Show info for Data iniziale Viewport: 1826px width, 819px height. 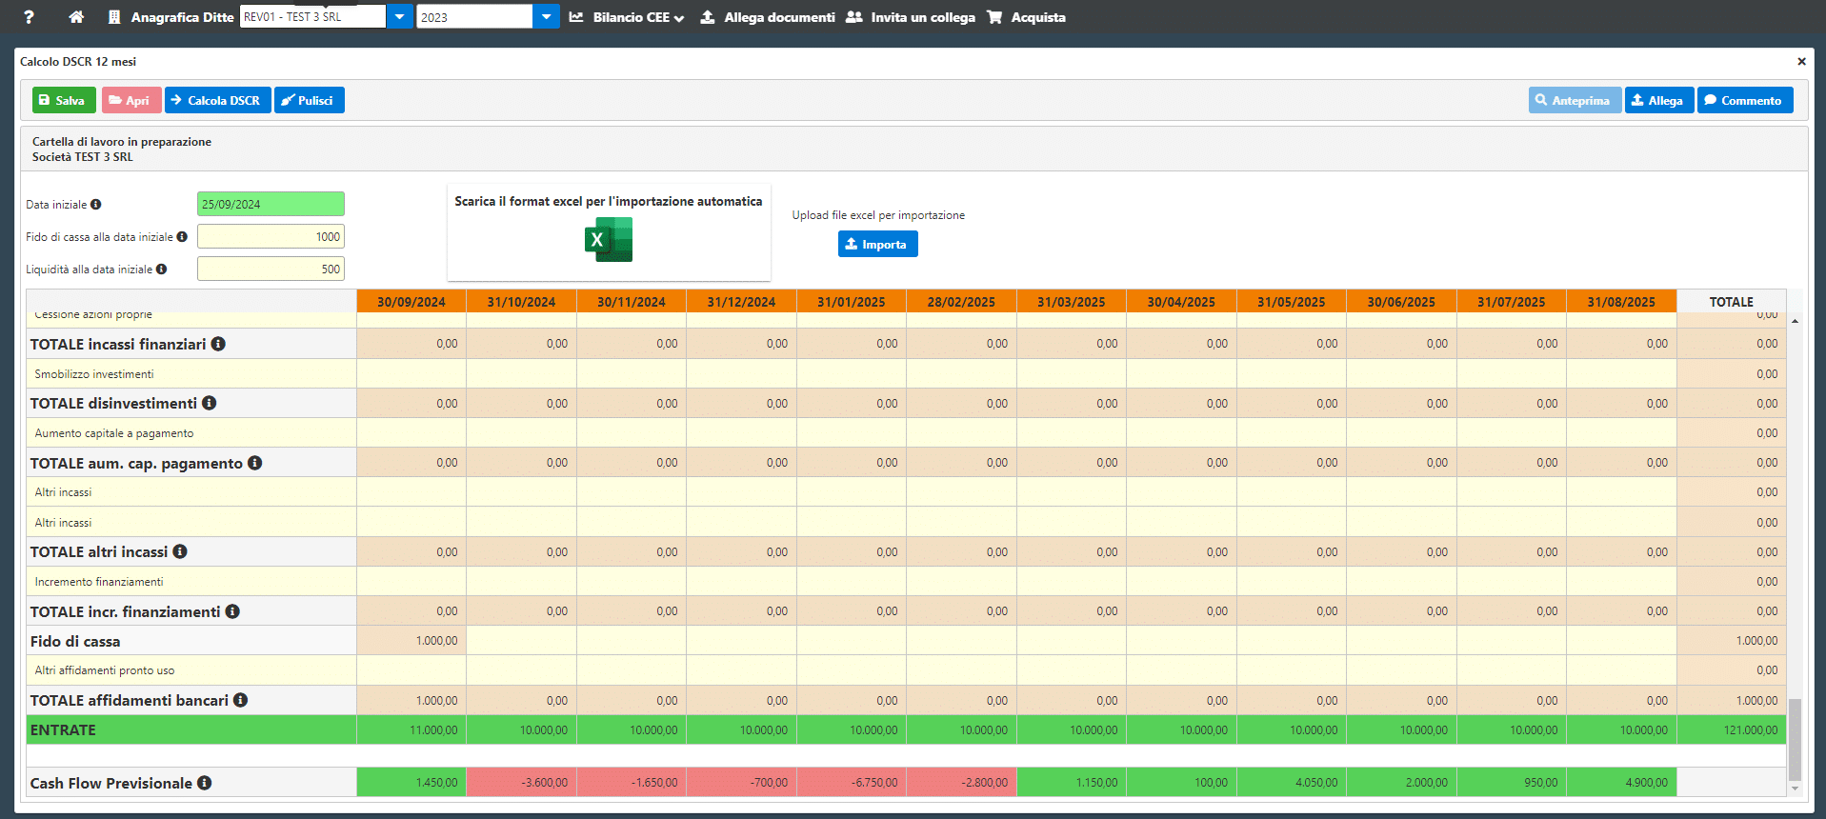pos(96,205)
